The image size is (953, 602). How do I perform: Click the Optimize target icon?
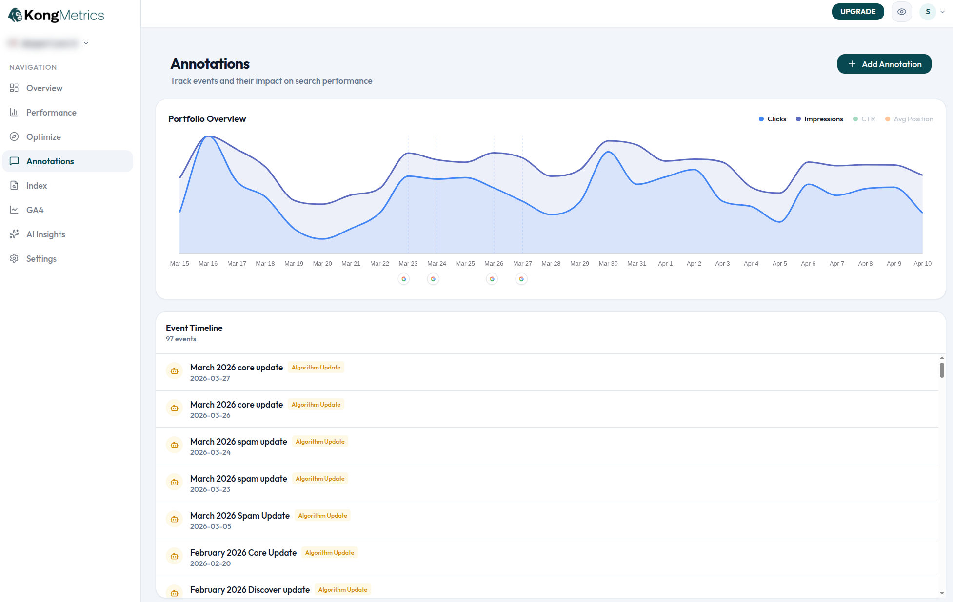point(14,136)
